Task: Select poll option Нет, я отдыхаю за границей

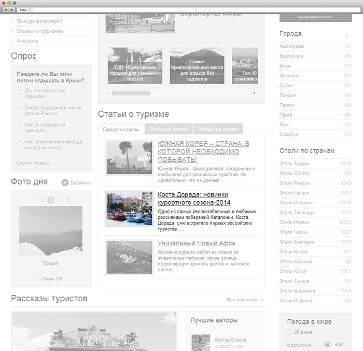Action: point(20,124)
